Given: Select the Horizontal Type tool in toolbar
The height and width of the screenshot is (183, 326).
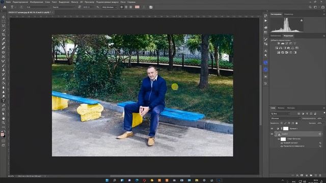Looking at the screenshot, I should pos(4,101).
